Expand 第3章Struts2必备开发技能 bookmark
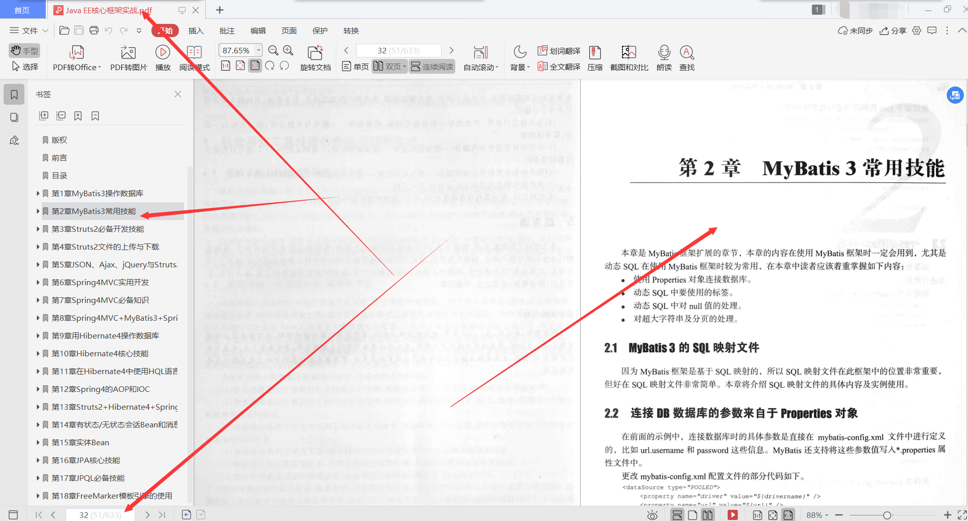This screenshot has height=521, width=968. tap(38, 229)
